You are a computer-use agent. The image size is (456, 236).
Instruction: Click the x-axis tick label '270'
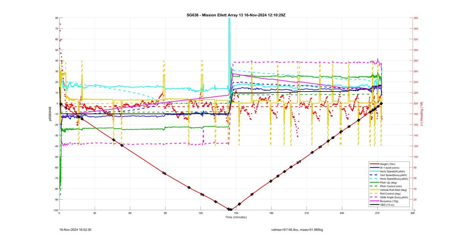(377, 213)
